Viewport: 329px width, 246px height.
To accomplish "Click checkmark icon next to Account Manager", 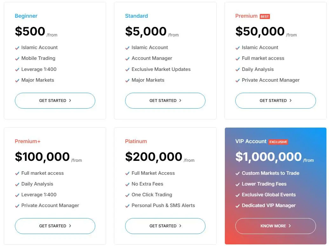I will pos(127,59).
